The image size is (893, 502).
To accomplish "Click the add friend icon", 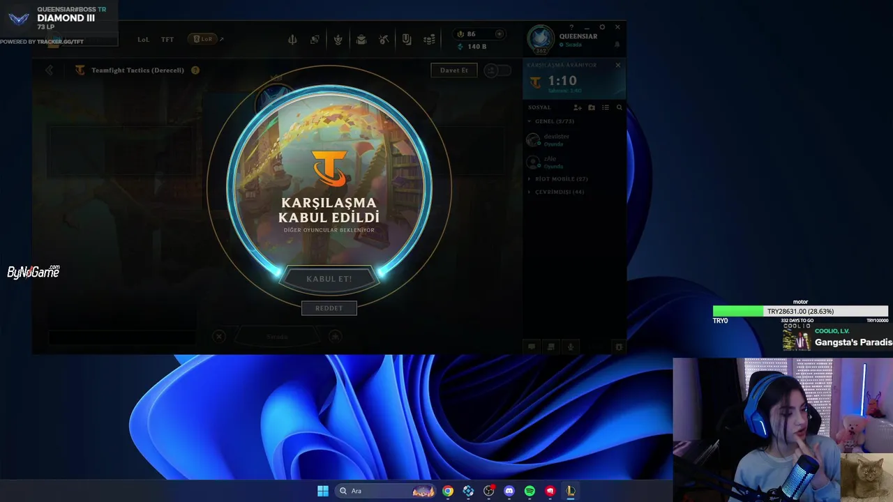I will point(578,107).
